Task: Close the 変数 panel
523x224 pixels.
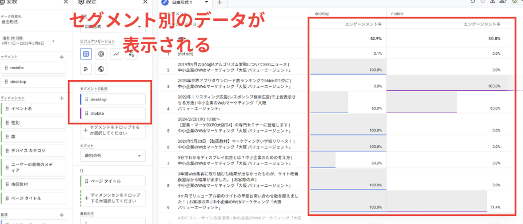Action: [66, 2]
